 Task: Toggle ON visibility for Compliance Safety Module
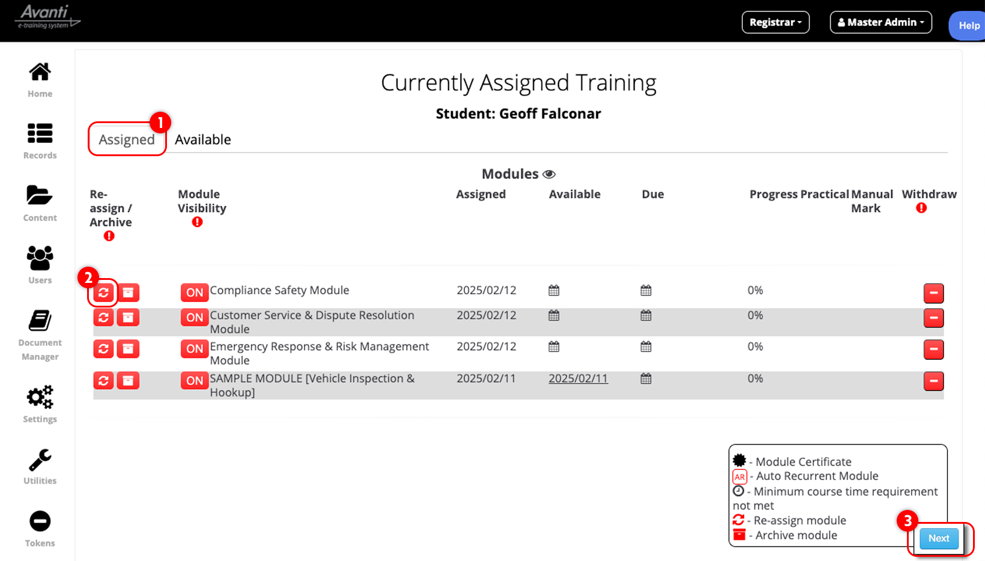coord(195,293)
